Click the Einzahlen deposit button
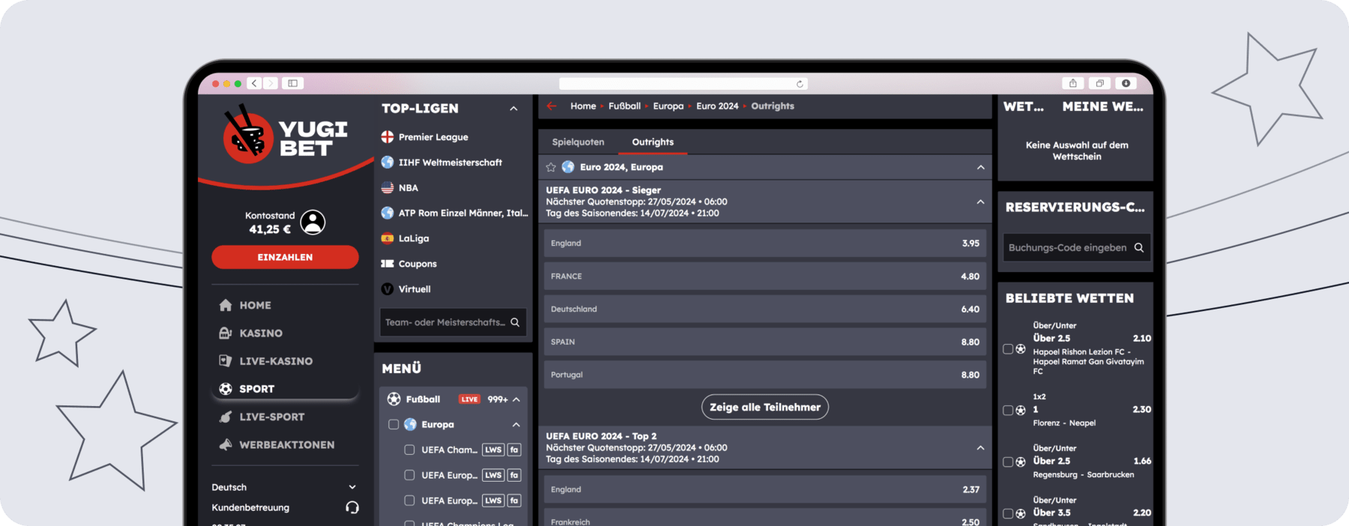This screenshot has height=526, width=1349. 285,257
